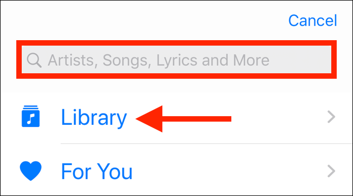
Task: Open the For You menu entry
Action: (x=177, y=171)
